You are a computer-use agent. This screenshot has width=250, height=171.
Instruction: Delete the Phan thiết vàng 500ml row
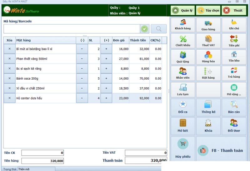[10, 59]
